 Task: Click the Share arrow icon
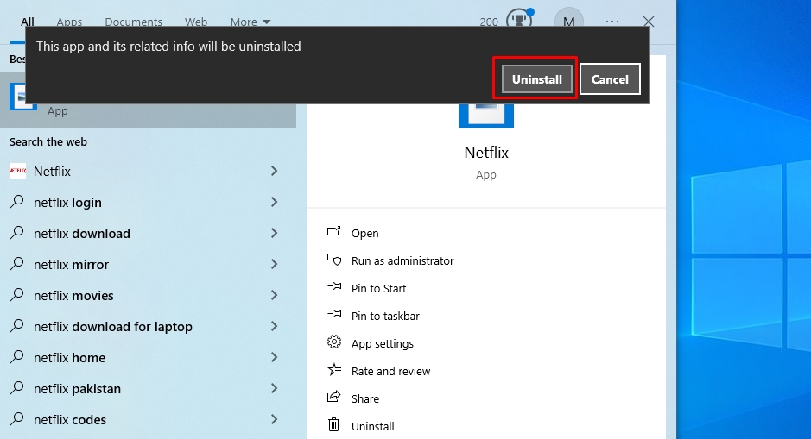coord(334,397)
